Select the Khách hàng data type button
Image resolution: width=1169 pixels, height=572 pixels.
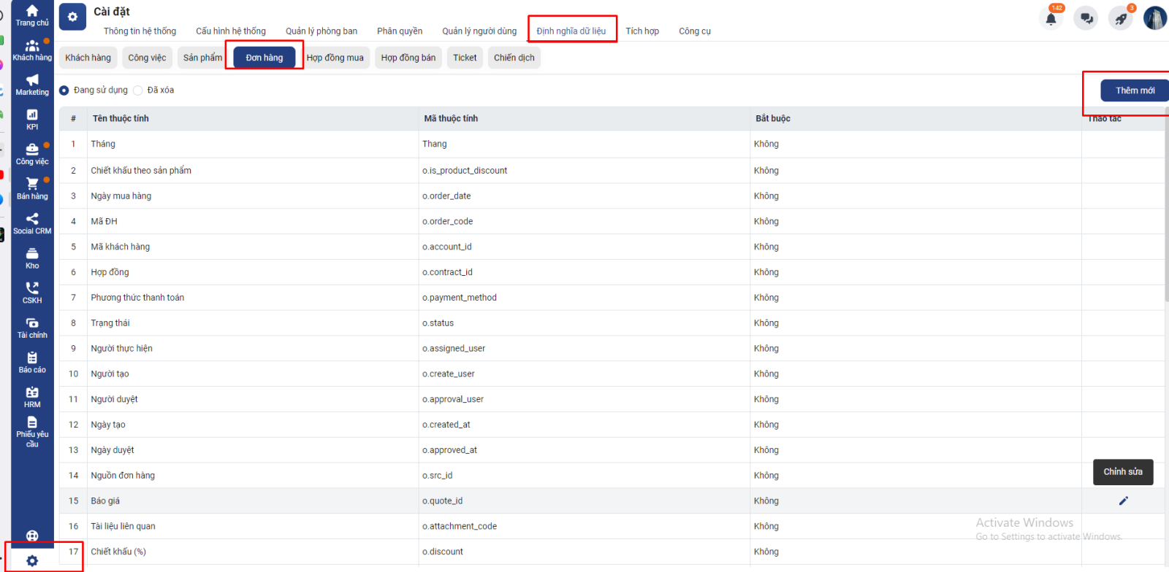click(88, 58)
